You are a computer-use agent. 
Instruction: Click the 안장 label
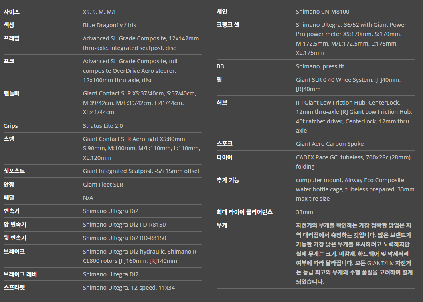coord(9,185)
